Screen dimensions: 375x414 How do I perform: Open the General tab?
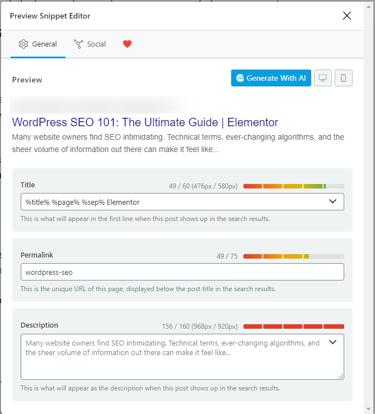tap(38, 44)
